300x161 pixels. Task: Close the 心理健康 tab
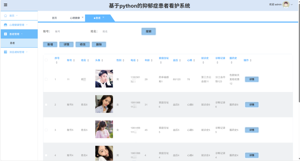pyautogui.click(x=83, y=17)
